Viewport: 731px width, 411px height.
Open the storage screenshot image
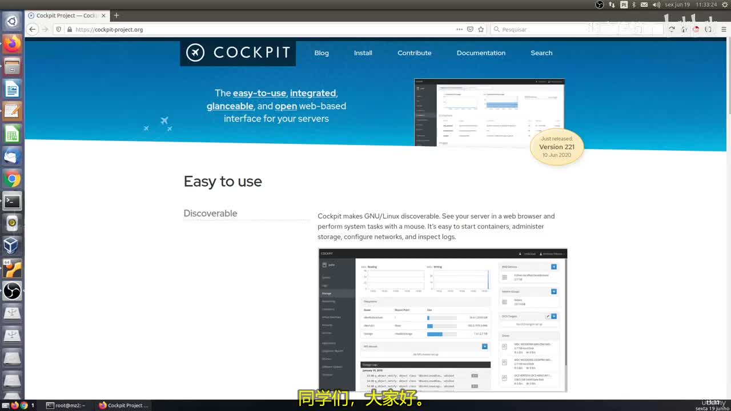tap(443, 320)
